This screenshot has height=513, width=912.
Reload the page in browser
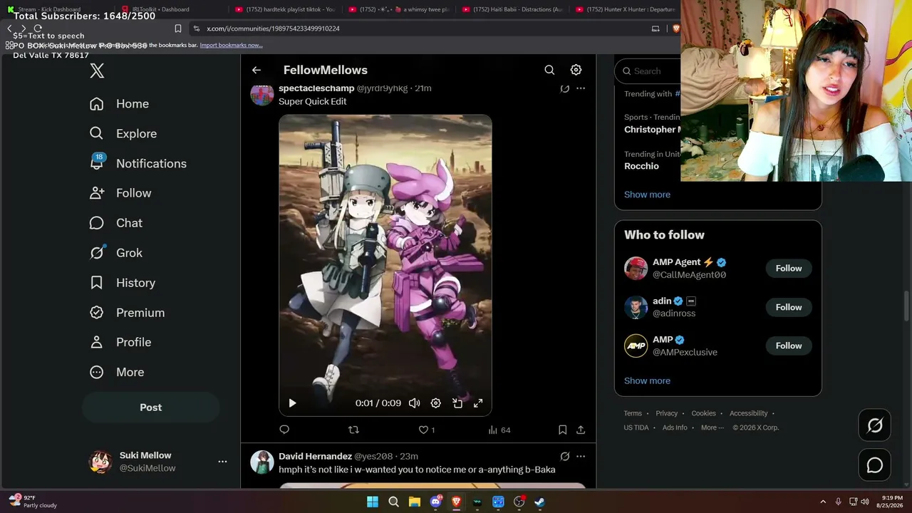(38, 28)
